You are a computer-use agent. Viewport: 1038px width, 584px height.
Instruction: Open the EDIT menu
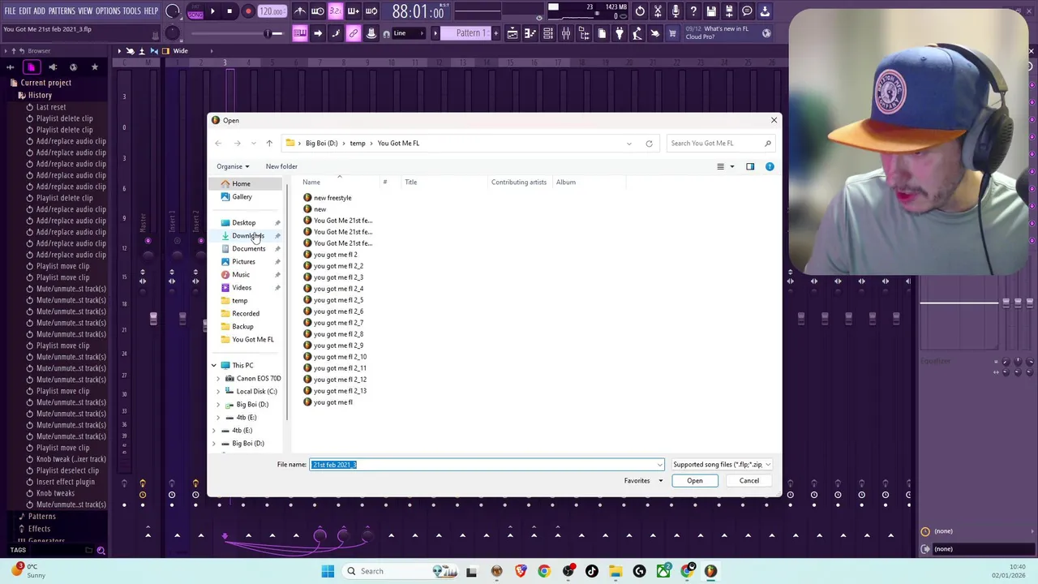tap(25, 11)
